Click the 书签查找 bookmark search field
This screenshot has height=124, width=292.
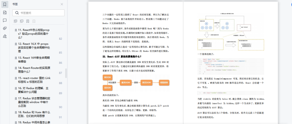pyautogui.click(x=39, y=13)
